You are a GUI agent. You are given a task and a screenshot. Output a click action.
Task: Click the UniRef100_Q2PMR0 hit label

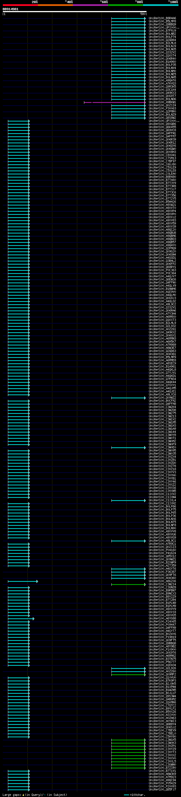coord(162,112)
